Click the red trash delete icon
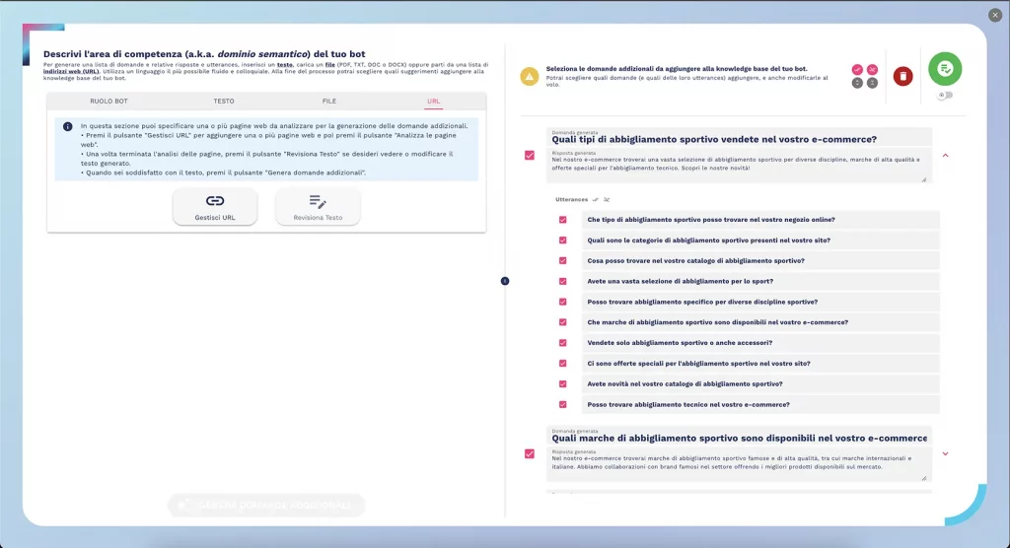Viewport: 1010px width, 548px height. [x=902, y=76]
